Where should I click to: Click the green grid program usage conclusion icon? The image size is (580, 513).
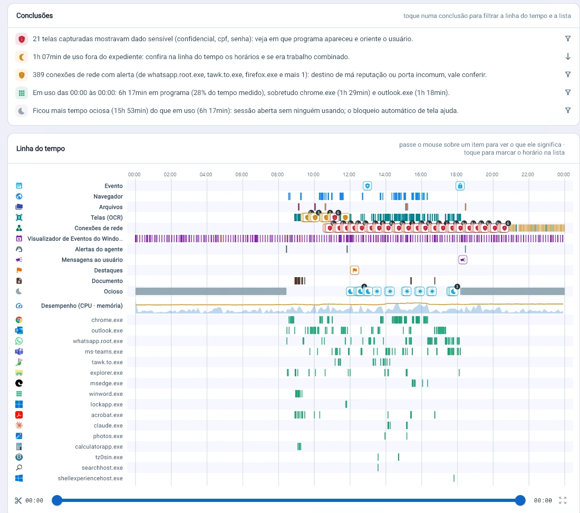(x=22, y=93)
